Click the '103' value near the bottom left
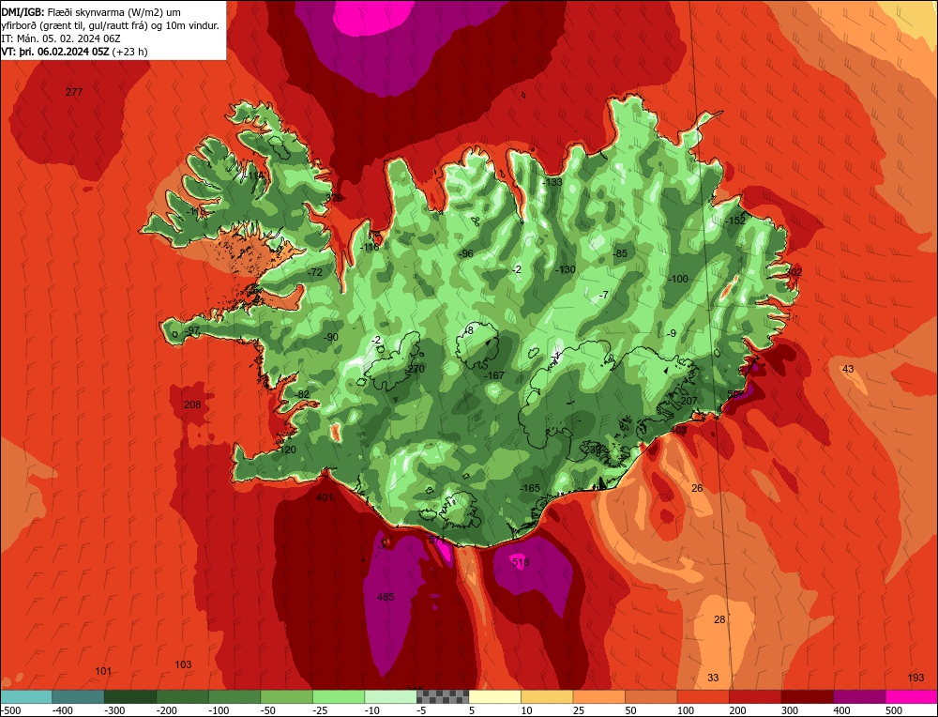 [183, 664]
